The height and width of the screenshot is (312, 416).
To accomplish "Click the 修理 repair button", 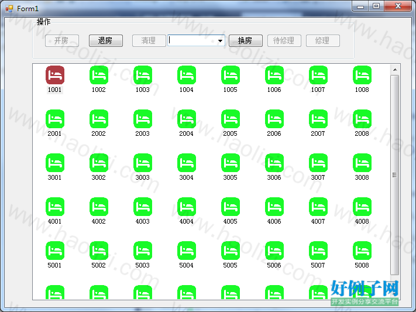I will pyautogui.click(x=322, y=40).
